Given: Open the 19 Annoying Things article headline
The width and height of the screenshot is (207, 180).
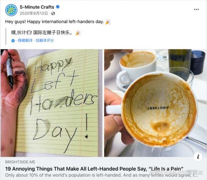Looking at the screenshot, I should click(94, 169).
